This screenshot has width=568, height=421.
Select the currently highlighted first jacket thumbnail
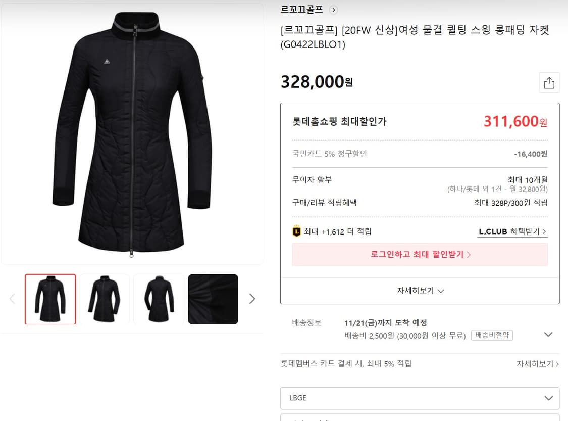tap(50, 299)
